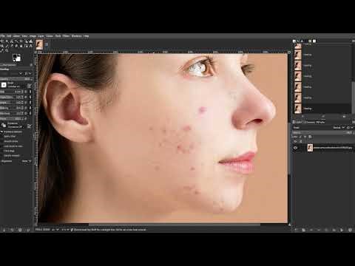
Task: Enable the Apply Jitter checkbox
Action: (x=9, y=136)
